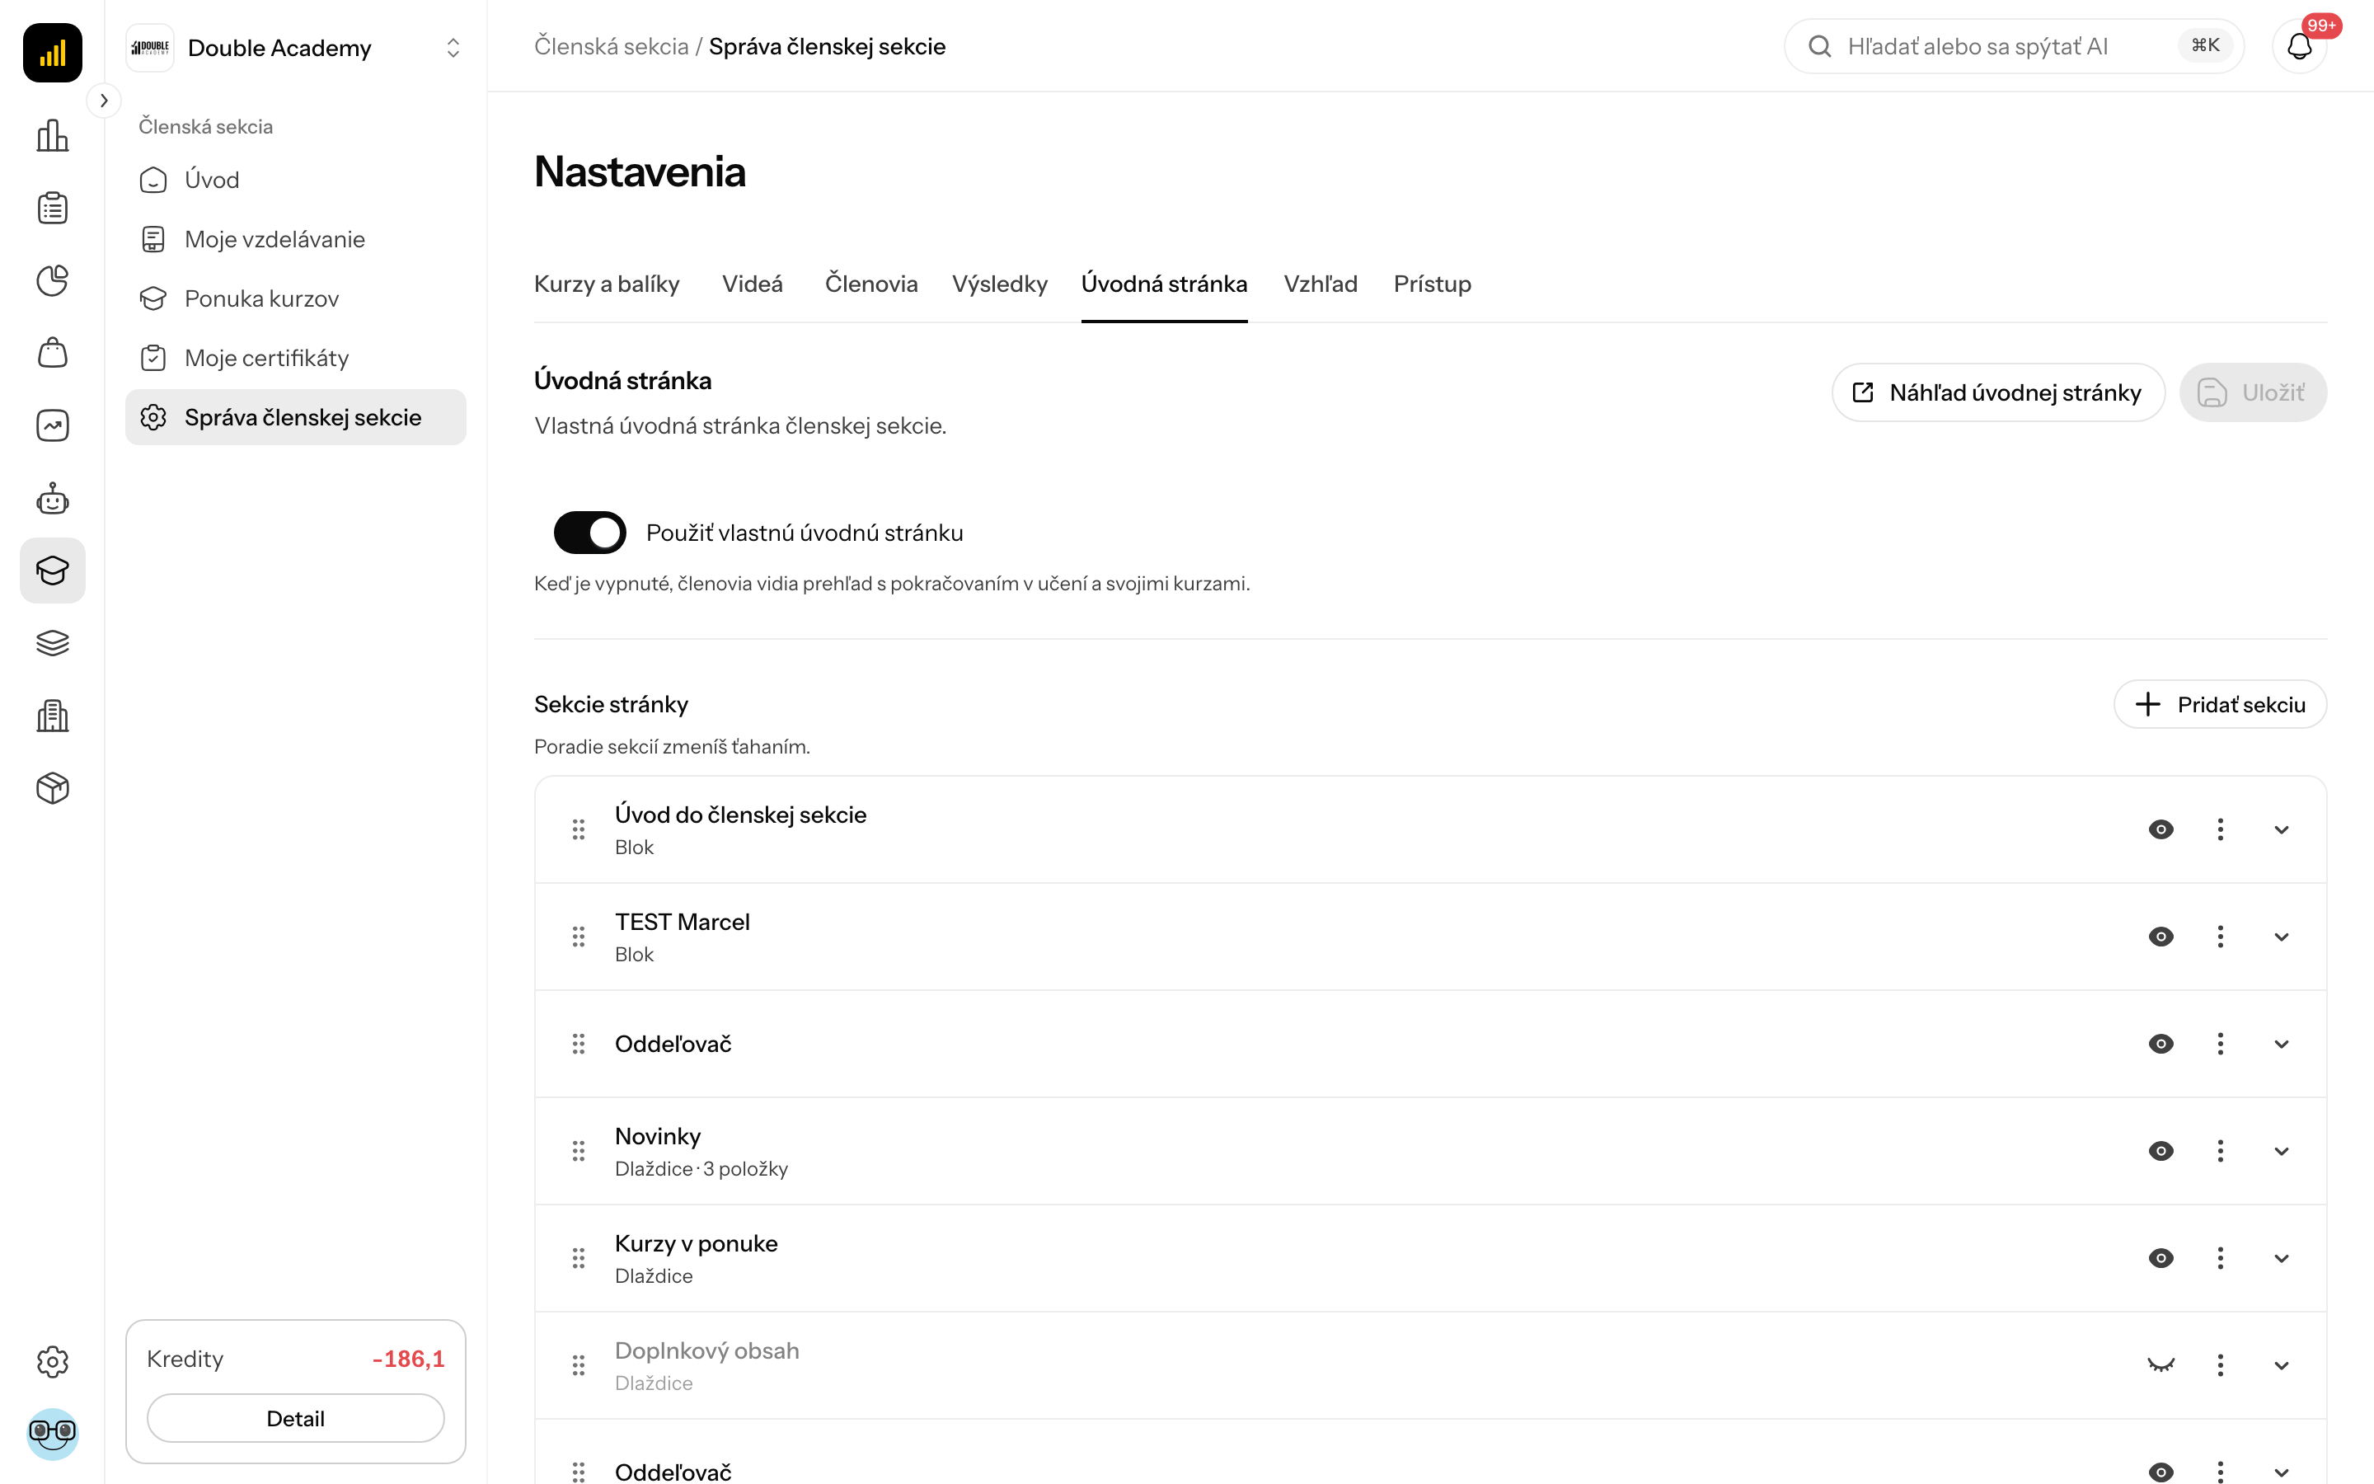Click the Pridať sekciu button
The image size is (2374, 1484).
(x=2220, y=705)
